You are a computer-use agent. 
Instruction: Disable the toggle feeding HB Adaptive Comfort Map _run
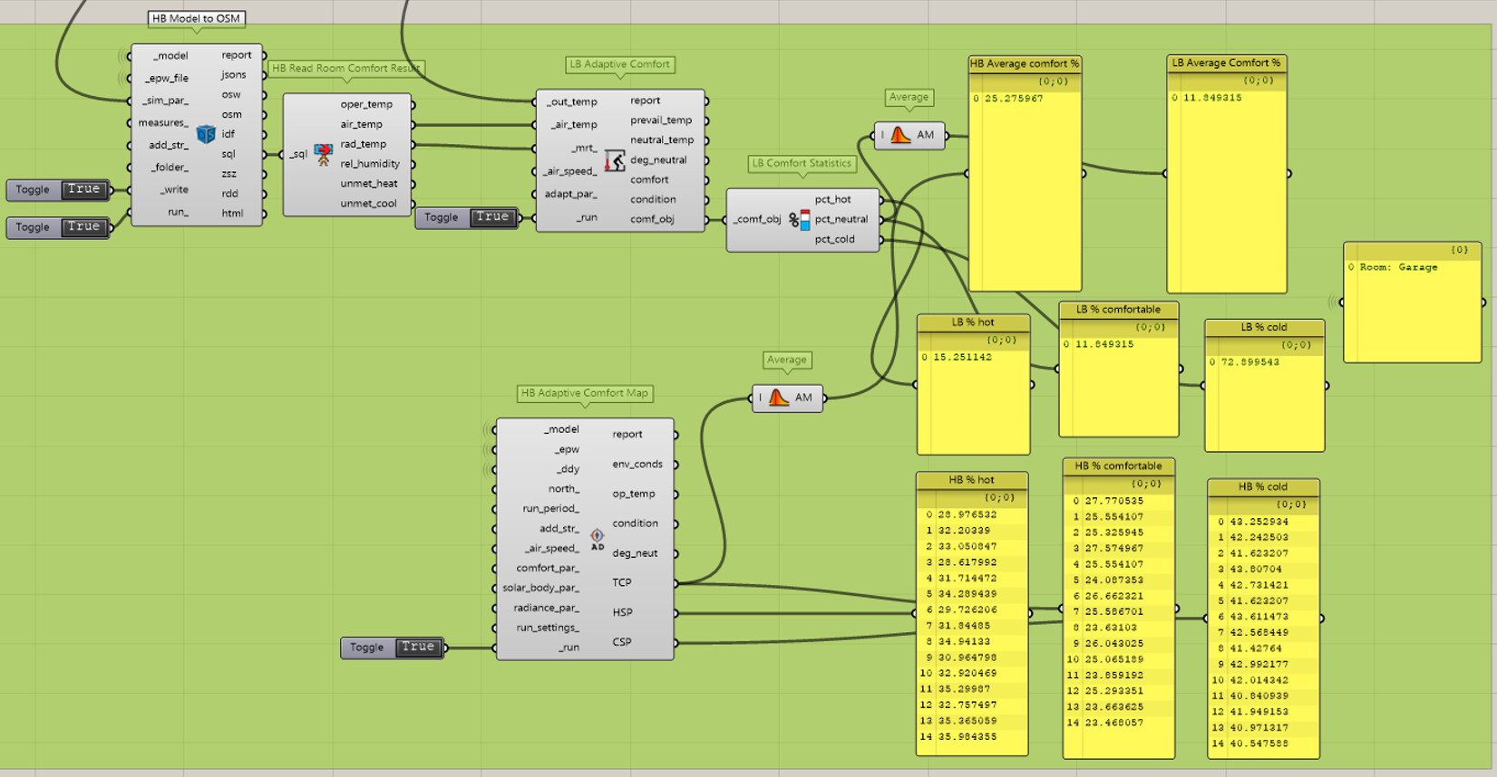tap(418, 647)
